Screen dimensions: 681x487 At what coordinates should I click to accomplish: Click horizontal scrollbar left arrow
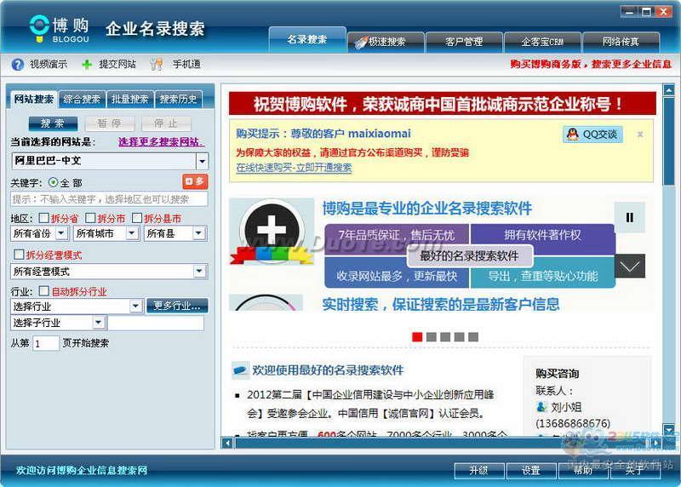point(227,443)
